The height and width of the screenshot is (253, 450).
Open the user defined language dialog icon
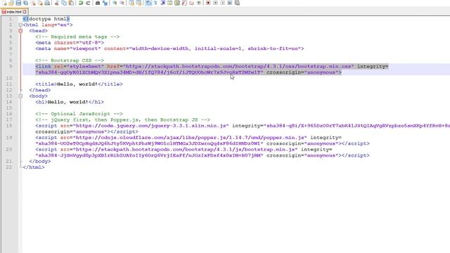coord(170,3)
